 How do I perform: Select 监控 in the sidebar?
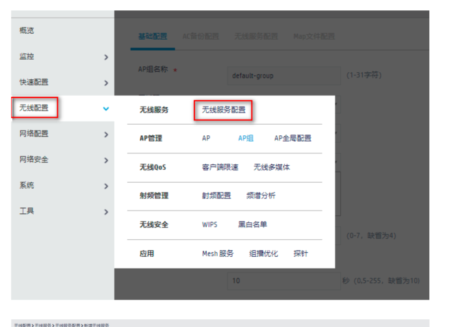[x=27, y=57]
